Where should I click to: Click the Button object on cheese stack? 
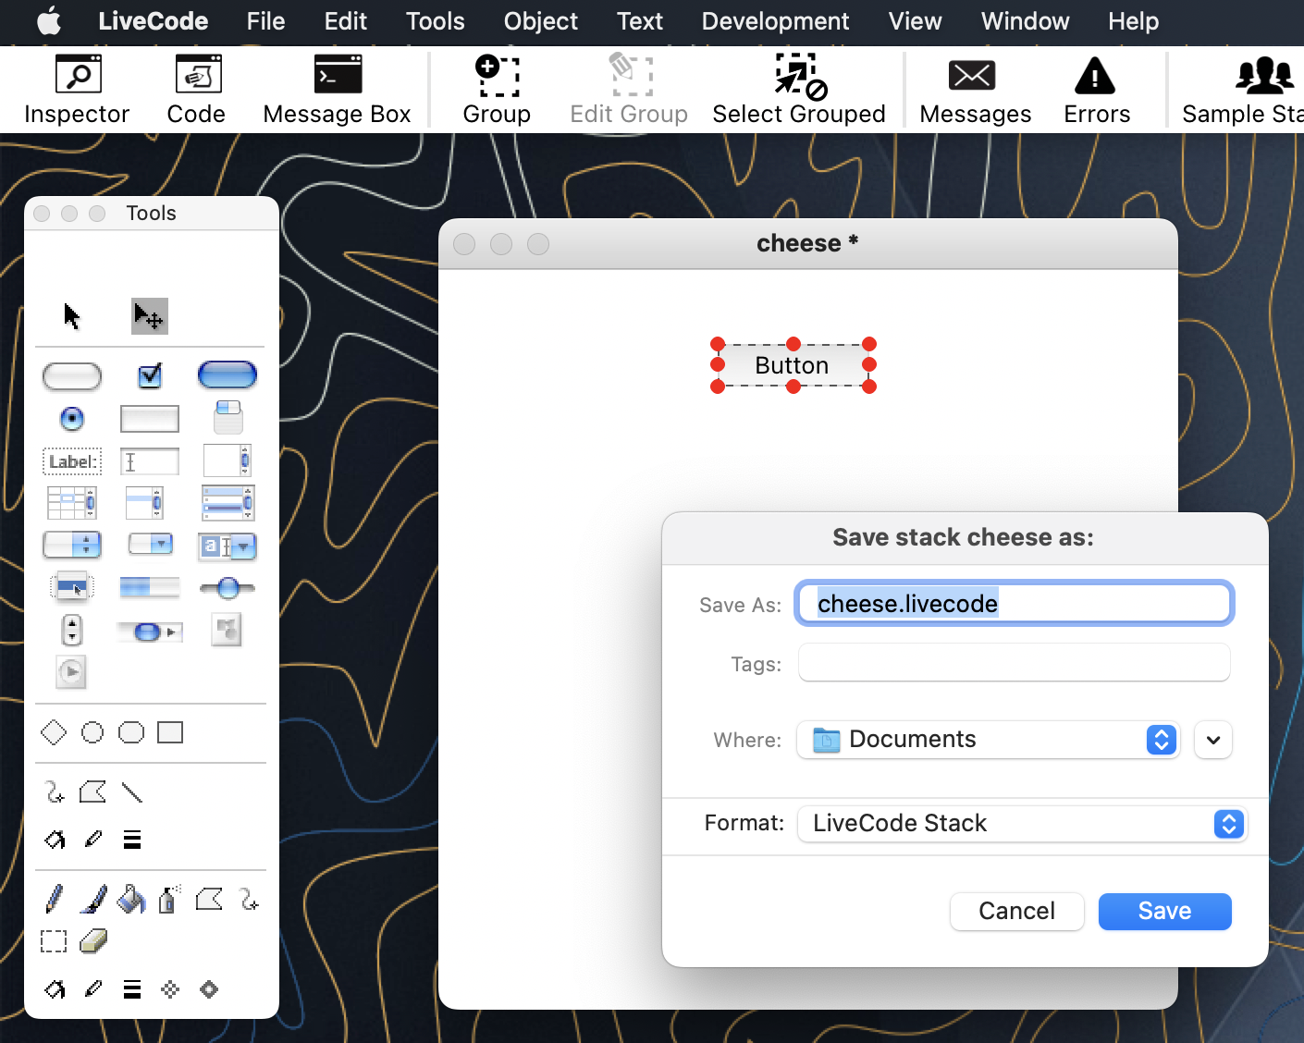793,365
